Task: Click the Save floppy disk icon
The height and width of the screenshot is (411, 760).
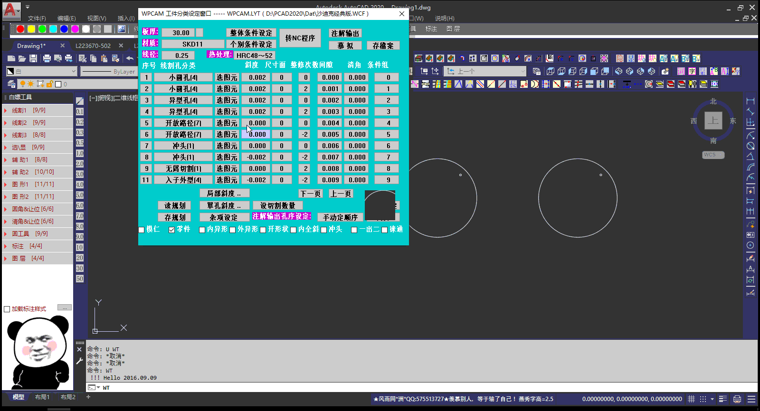Action: click(33, 58)
